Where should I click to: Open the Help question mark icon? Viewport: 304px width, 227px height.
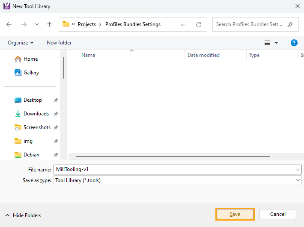click(x=294, y=43)
